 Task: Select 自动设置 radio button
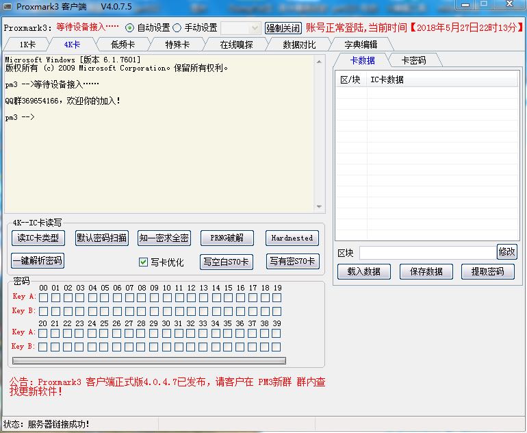pyautogui.click(x=130, y=28)
